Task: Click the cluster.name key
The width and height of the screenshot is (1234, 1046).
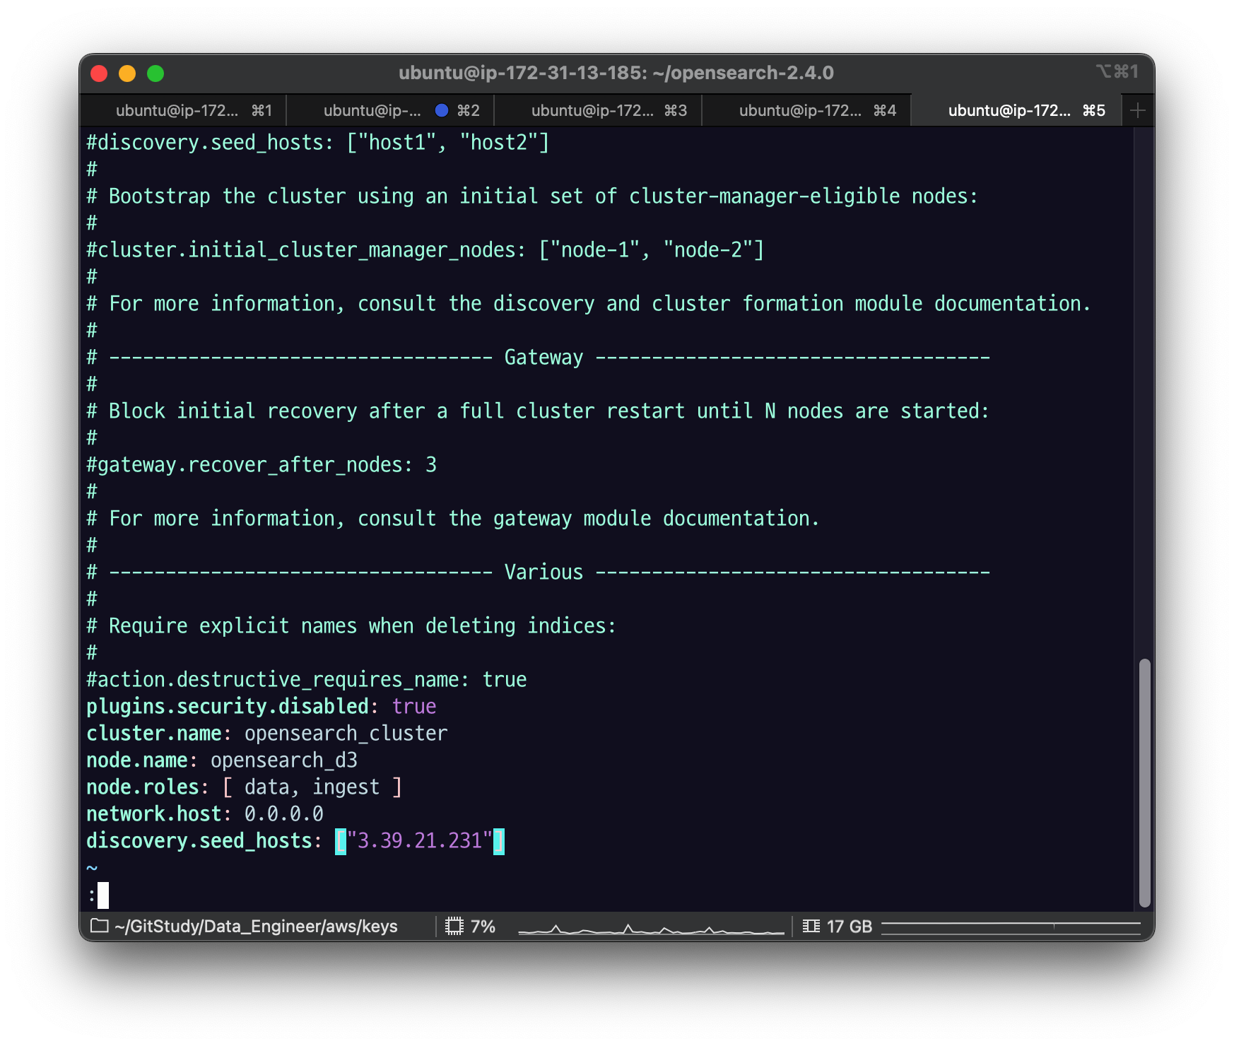Action: 154,733
